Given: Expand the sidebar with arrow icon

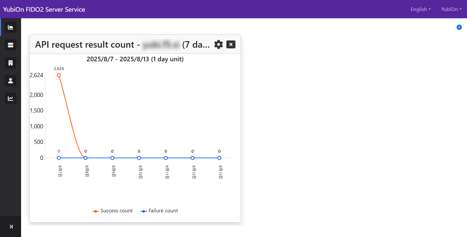Looking at the screenshot, I should (11, 227).
